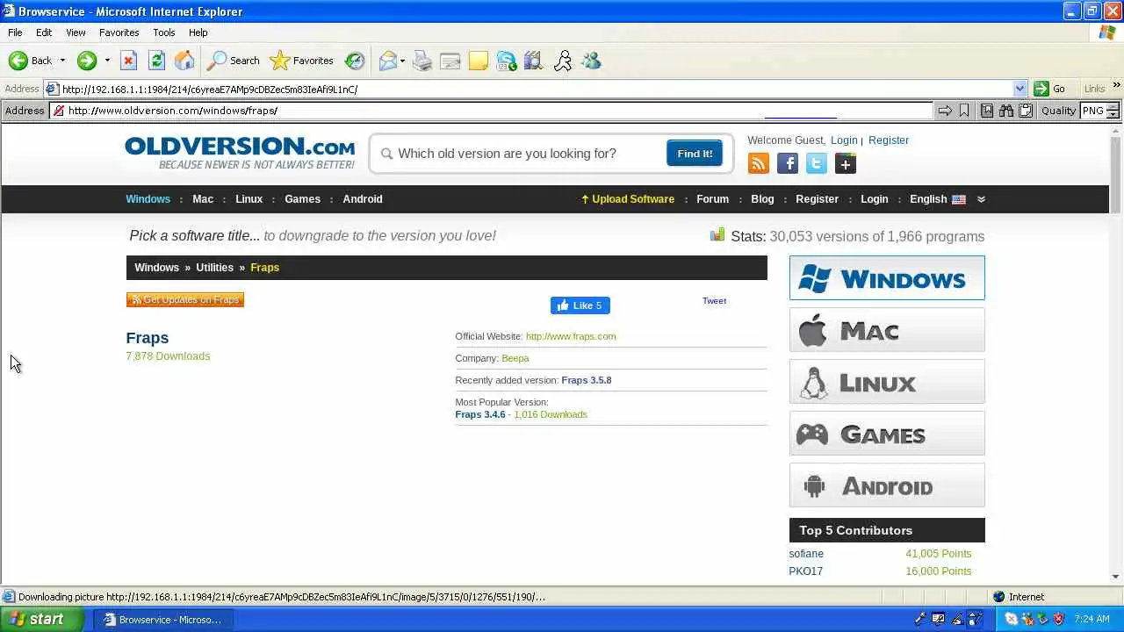1124x632 pixels.
Task: Click the Facebook Like 5 button
Action: [x=580, y=305]
